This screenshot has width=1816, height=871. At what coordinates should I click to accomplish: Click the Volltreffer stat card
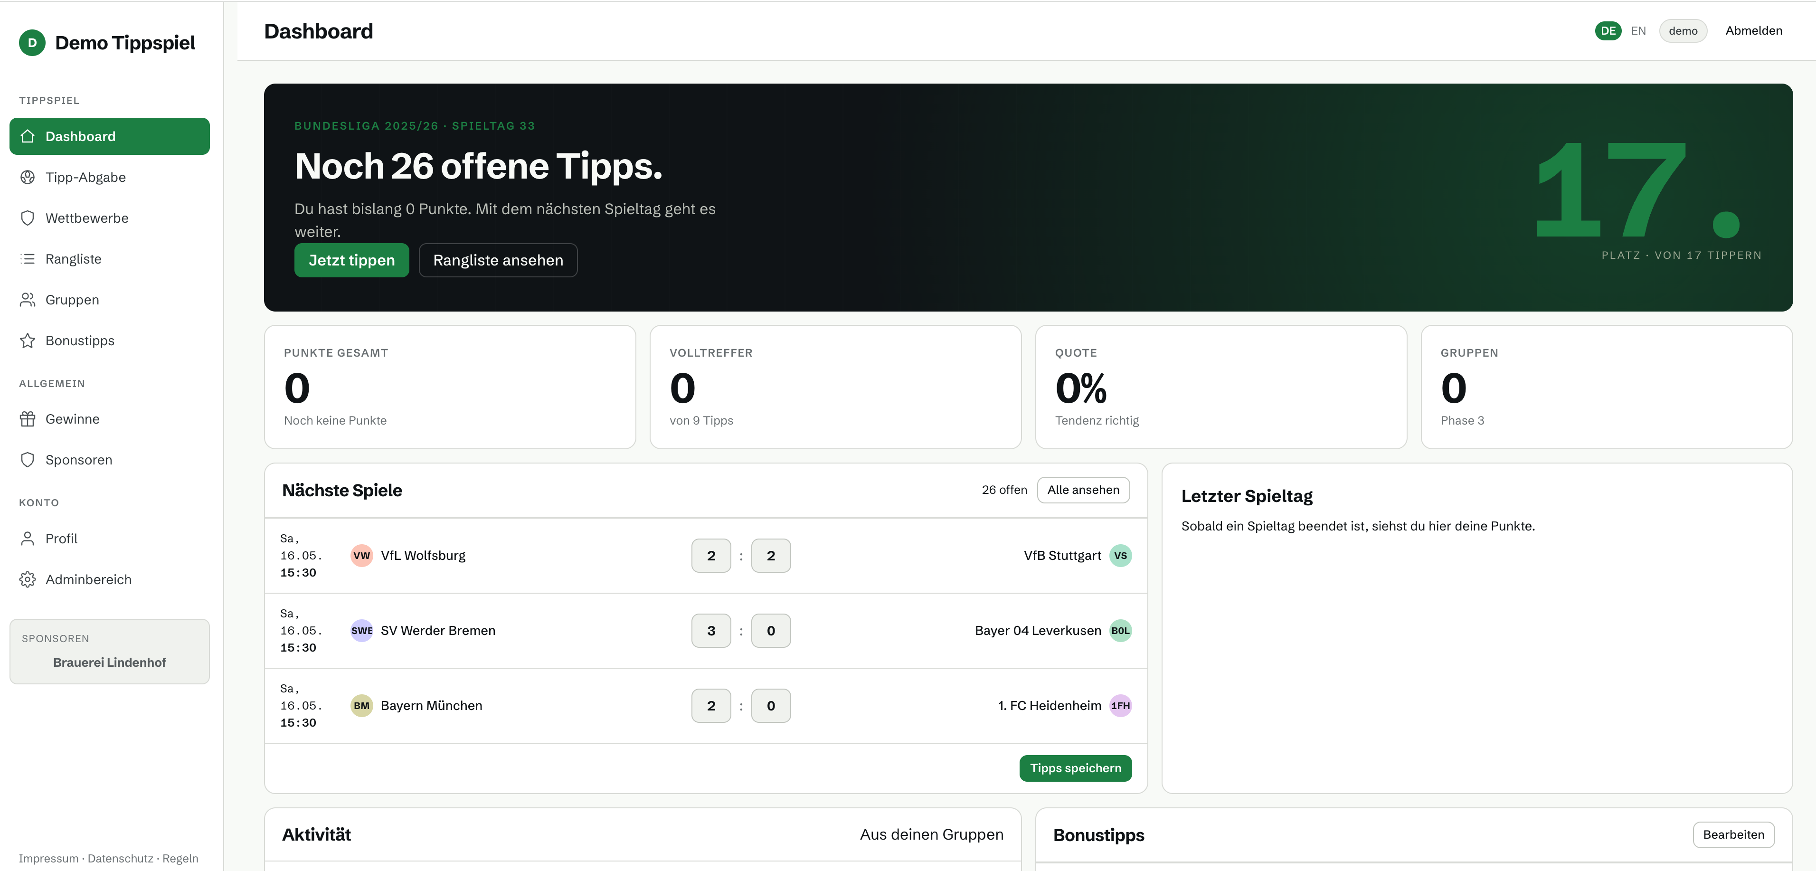click(x=835, y=387)
